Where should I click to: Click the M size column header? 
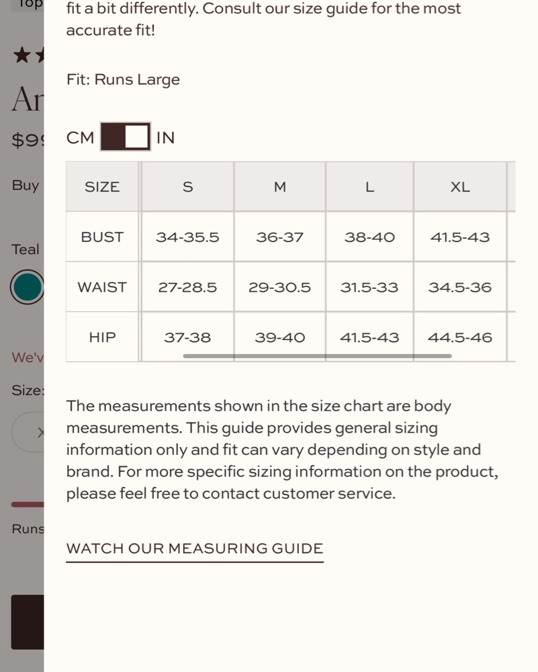pos(279,187)
